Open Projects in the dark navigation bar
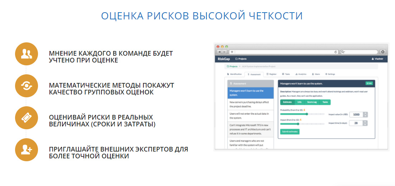The height and width of the screenshot is (186, 395). [241, 59]
